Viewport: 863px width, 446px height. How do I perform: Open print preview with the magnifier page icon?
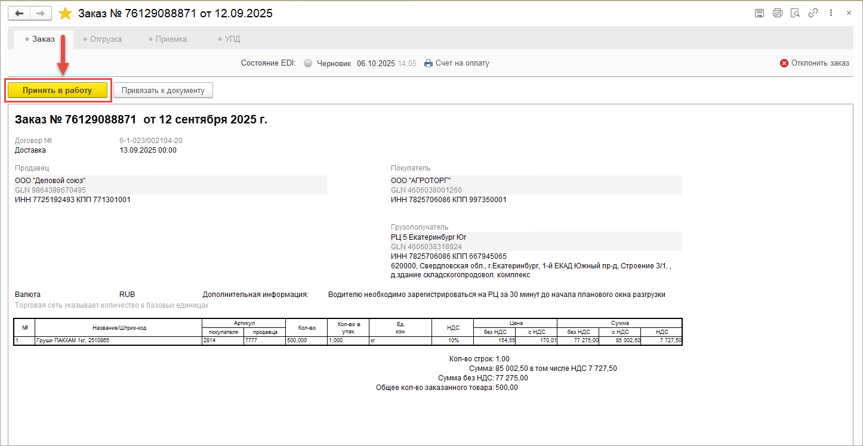[x=795, y=13]
